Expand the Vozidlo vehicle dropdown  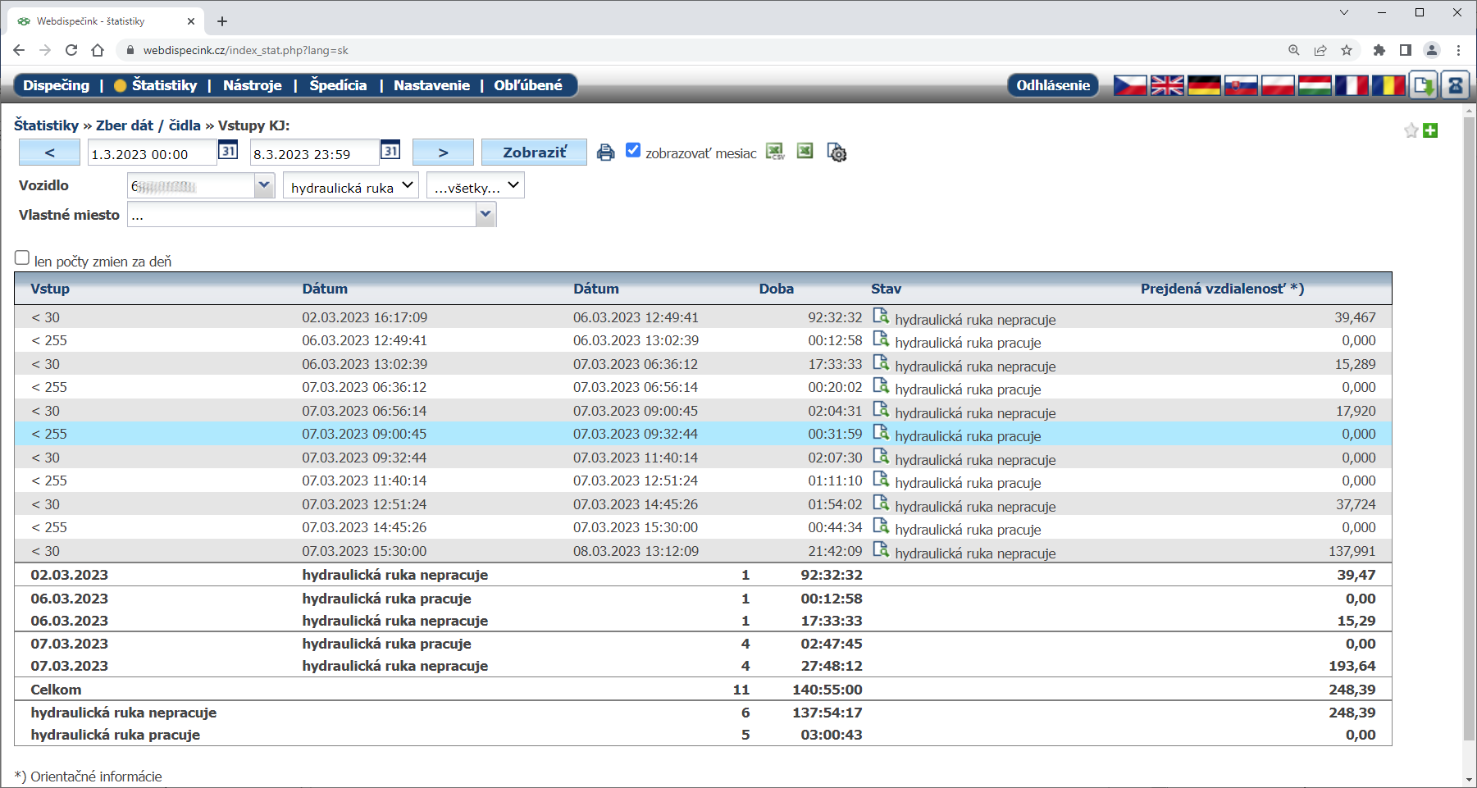click(263, 185)
